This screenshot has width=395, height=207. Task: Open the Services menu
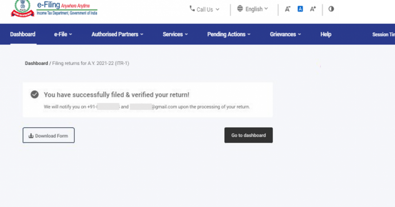[175, 34]
